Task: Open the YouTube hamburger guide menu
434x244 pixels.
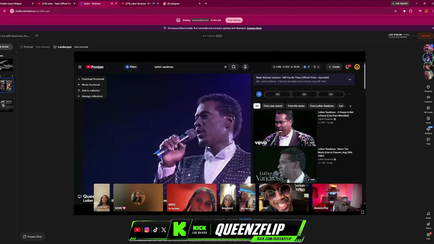Action: (80, 67)
